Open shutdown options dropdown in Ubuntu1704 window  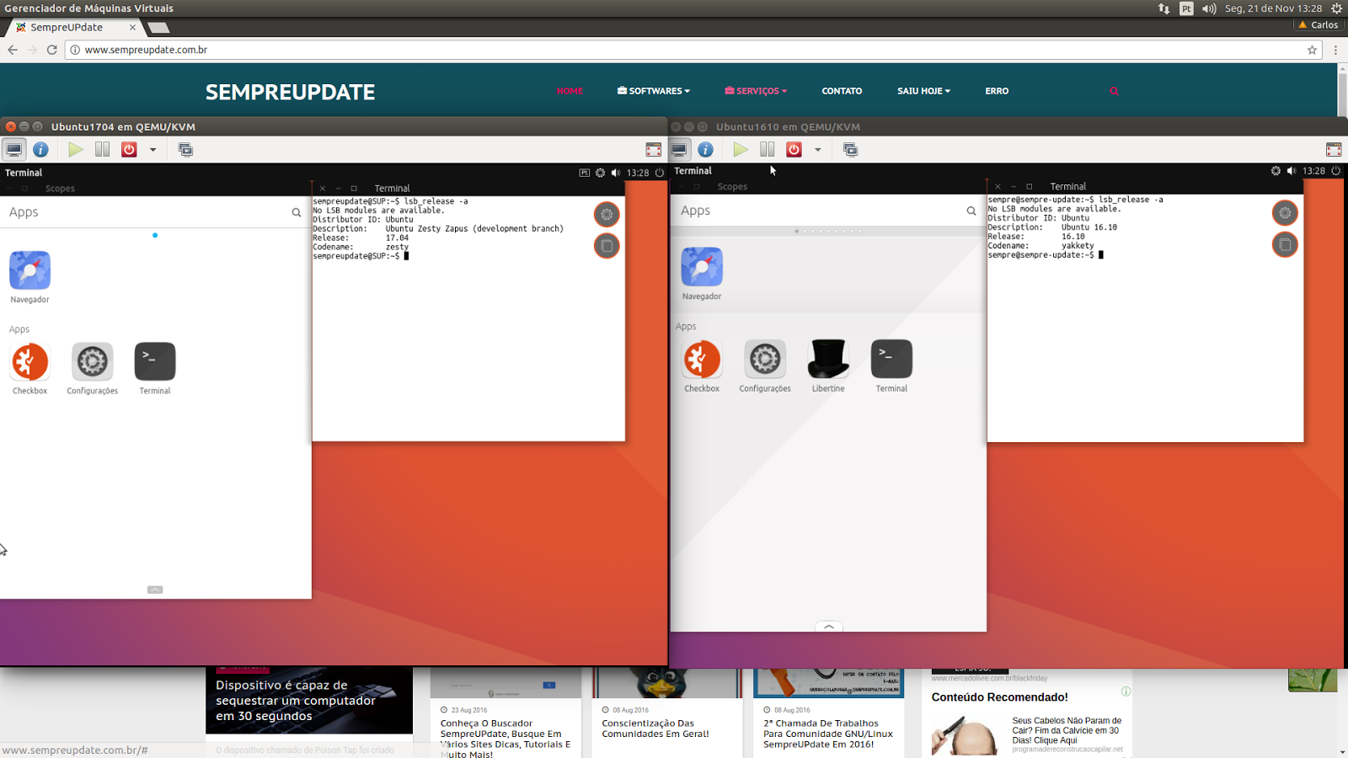click(x=152, y=150)
